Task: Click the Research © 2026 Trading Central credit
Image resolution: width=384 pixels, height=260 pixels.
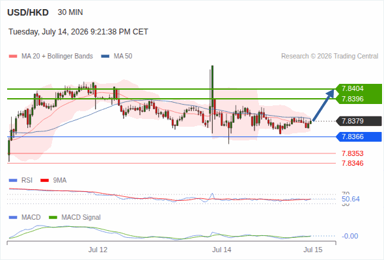Action: coord(329,57)
